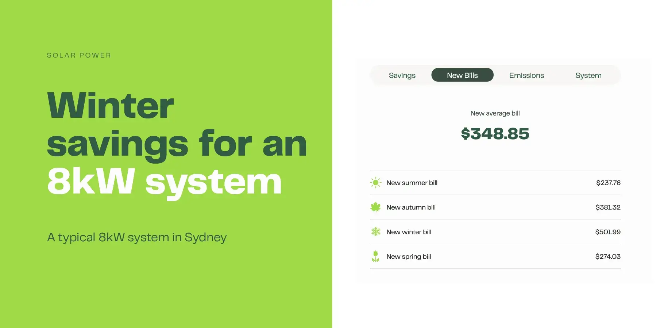
Task: Click the $381.32 autumn bill amount
Action: click(608, 207)
